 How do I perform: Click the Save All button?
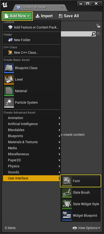pos(69,16)
